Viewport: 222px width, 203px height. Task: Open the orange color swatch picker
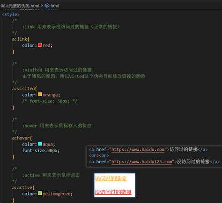[x=40, y=94]
